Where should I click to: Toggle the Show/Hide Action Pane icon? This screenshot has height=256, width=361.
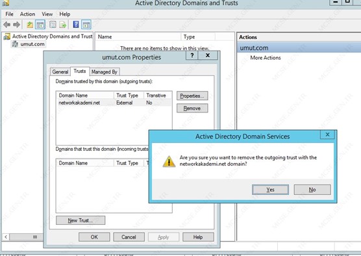(86, 25)
